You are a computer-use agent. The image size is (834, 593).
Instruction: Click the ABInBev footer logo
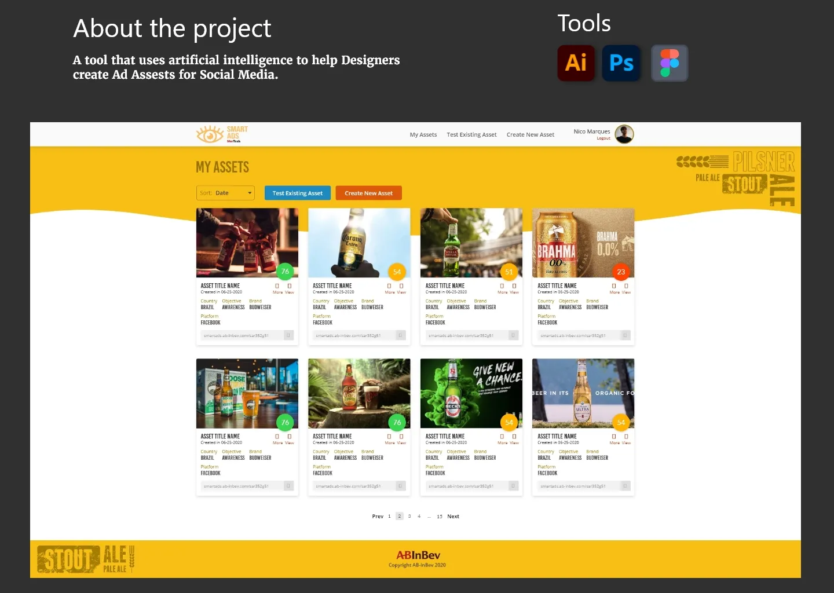point(418,555)
